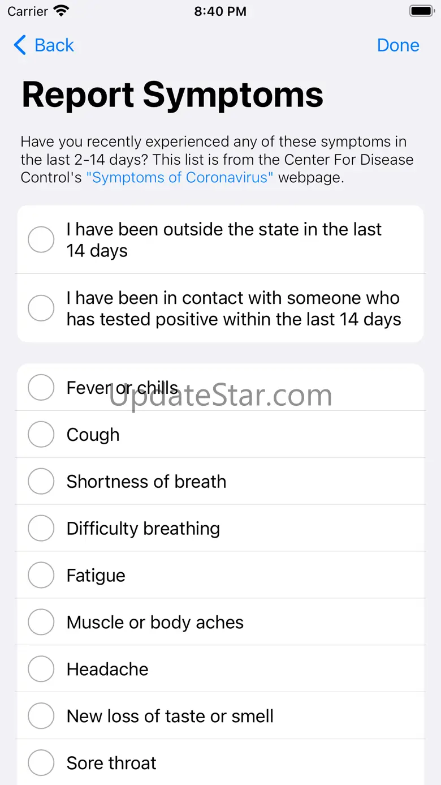Check the Sore throat circle
Viewport: 441px width, 785px height.
pyautogui.click(x=41, y=763)
